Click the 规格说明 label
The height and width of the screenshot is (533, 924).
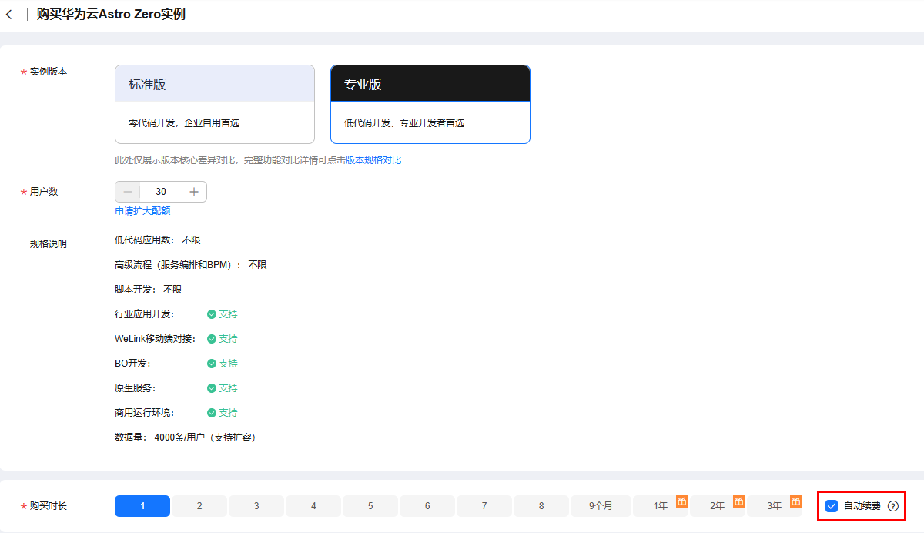pos(49,244)
